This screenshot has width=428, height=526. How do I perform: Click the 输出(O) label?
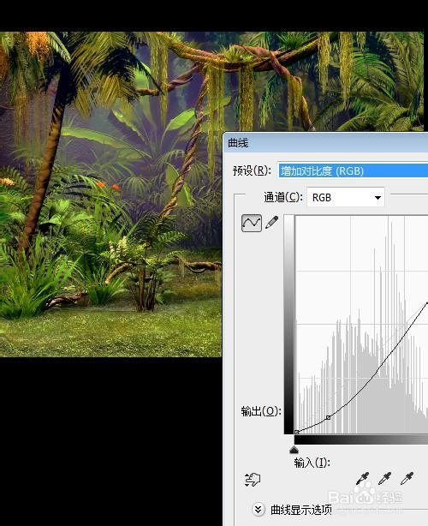[x=261, y=411]
